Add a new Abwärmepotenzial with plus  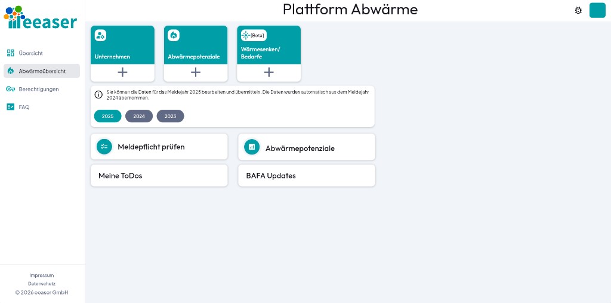196,72
